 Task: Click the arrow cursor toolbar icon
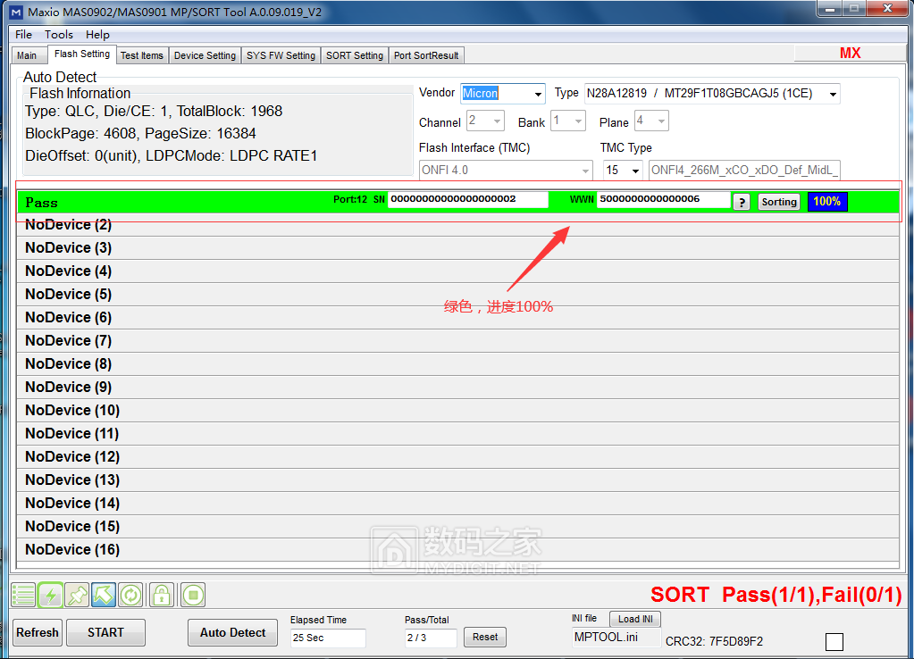click(x=103, y=595)
